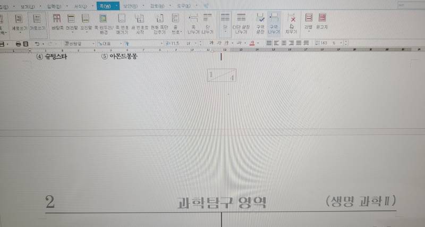Click the (생명 과학Ⅱ) header text

pos(361,201)
